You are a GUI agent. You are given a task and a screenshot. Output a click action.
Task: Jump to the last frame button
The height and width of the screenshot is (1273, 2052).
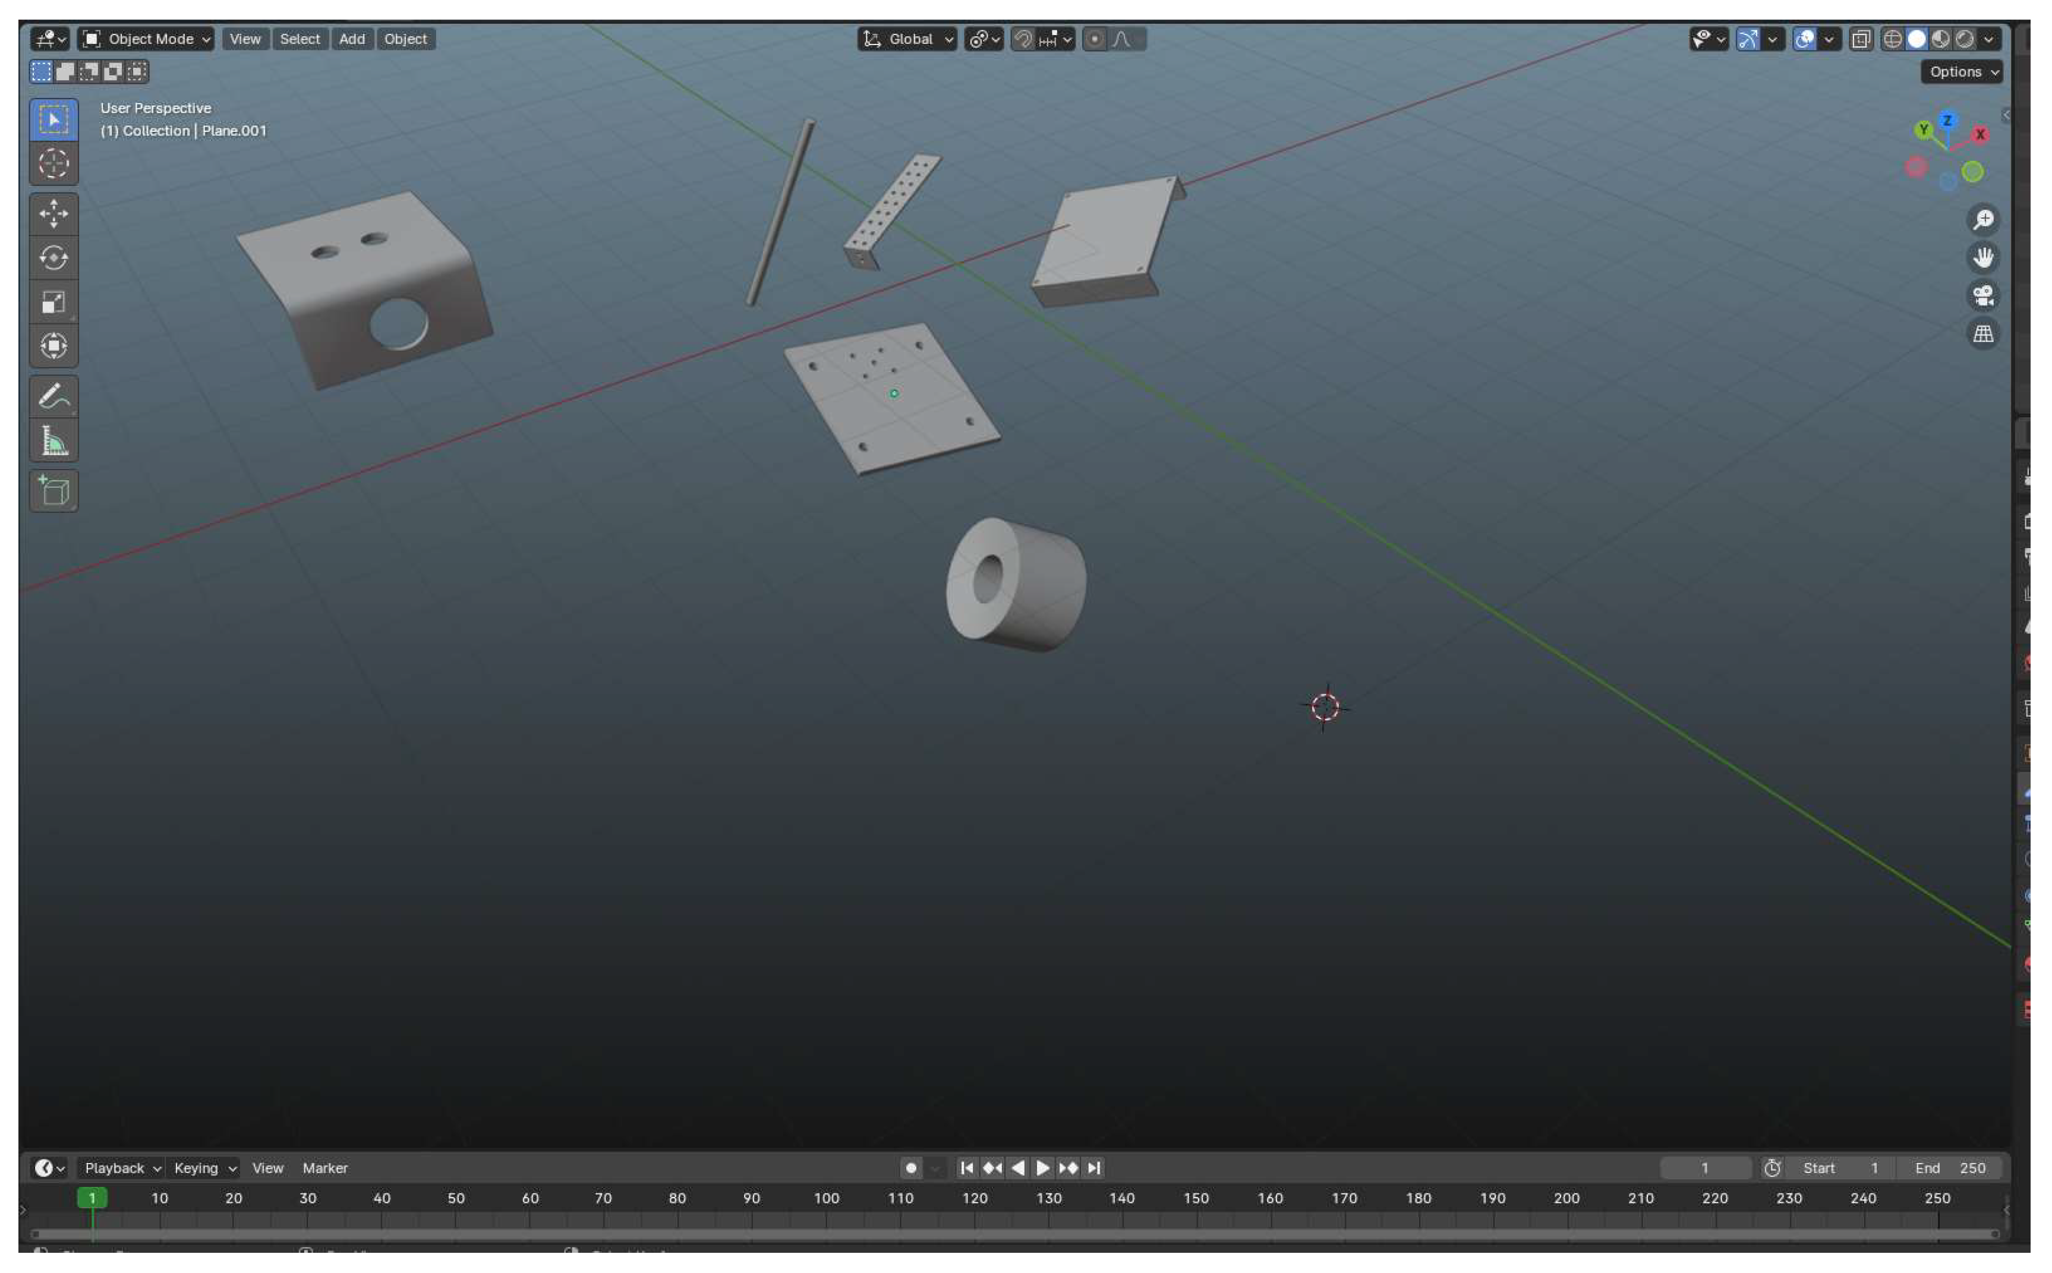(x=1093, y=1168)
